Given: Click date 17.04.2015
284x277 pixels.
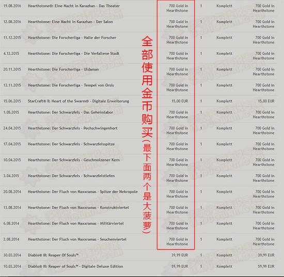Looking at the screenshot, I should tap(12, 144).
